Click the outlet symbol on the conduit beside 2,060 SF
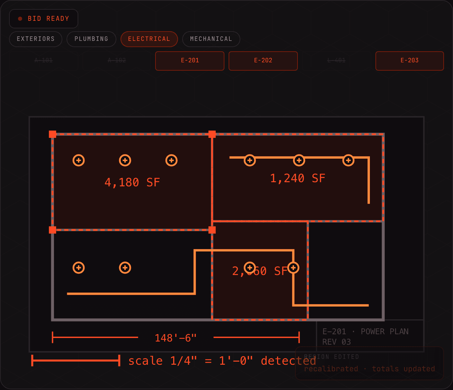Image resolution: width=453 pixels, height=390 pixels. tap(293, 268)
